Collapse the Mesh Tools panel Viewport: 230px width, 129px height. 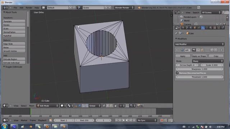click(x=4, y=12)
